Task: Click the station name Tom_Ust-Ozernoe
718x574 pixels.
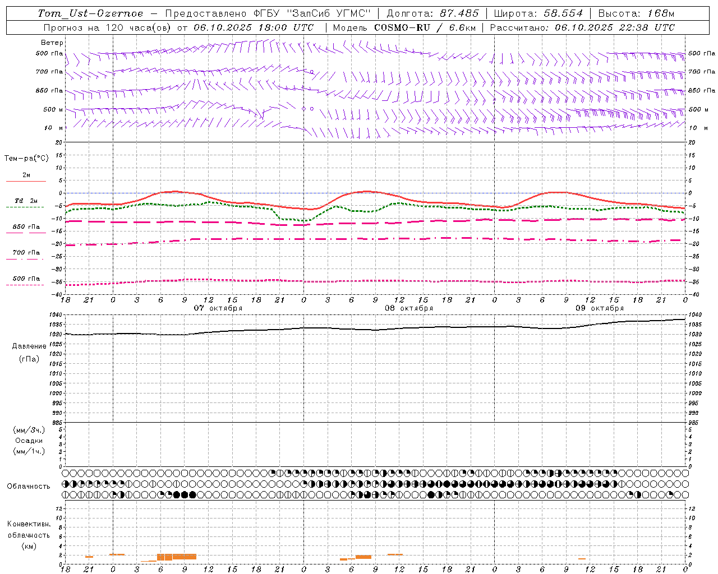Action: [x=90, y=13]
